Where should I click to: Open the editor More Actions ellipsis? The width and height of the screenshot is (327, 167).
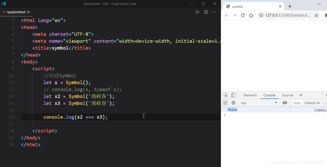pos(214,12)
